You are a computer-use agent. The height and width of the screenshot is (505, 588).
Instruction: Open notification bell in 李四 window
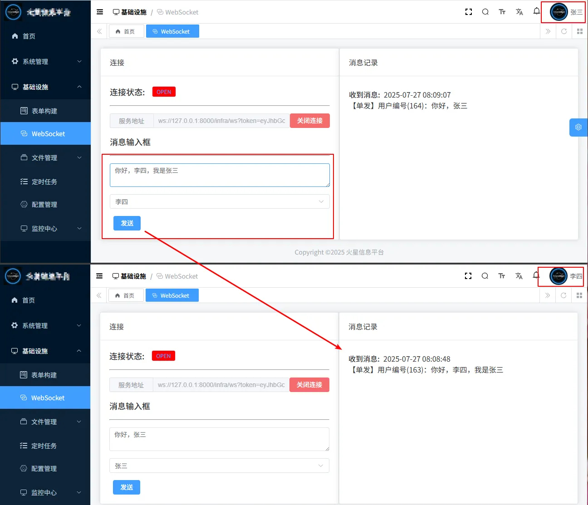tap(536, 275)
